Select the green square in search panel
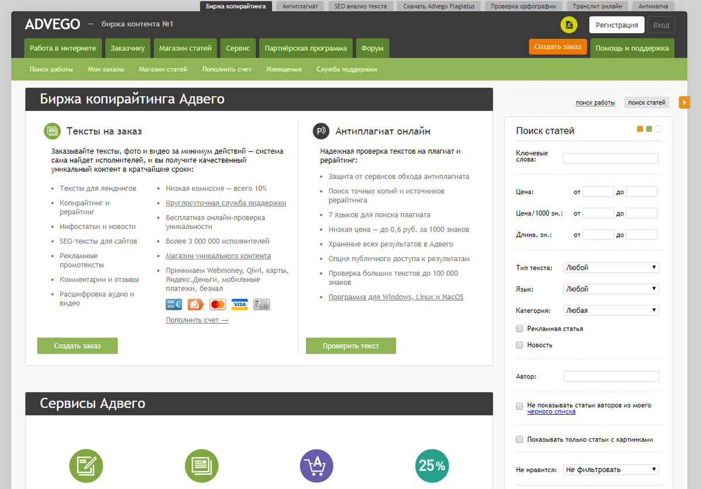Screen dimensions: 702x489 point(649,129)
